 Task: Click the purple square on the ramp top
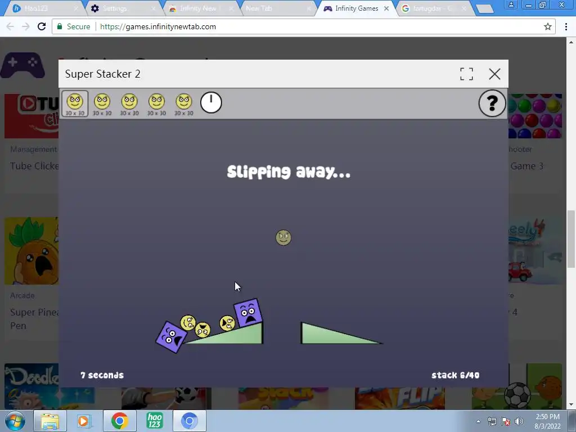(248, 313)
